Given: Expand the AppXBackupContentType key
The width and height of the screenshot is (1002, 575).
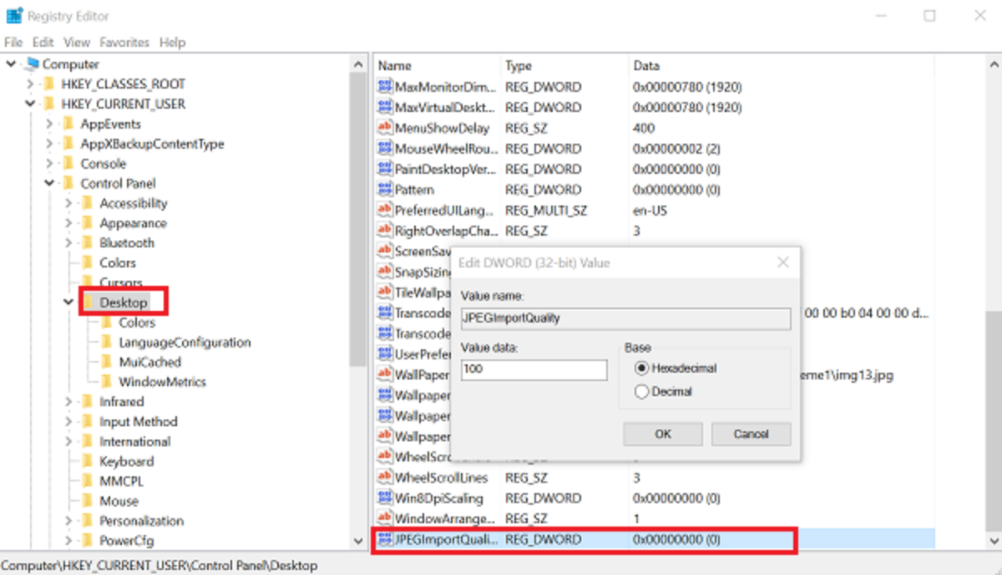Looking at the screenshot, I should pos(49,144).
